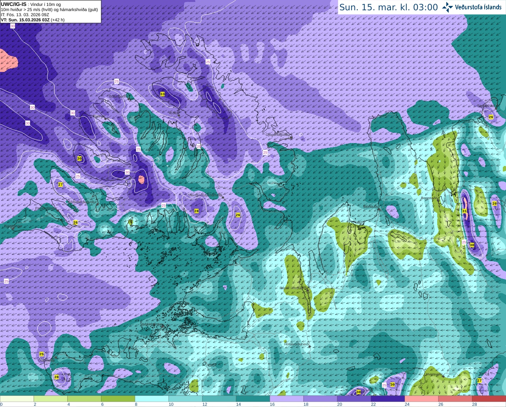This screenshot has width=506, height=407.
Task: Select the red legend swatch above 28 m/s
Action: [x=489, y=399]
